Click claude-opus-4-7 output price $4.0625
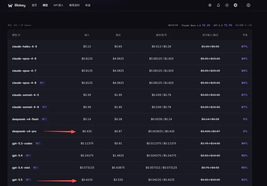 [x=118, y=71]
